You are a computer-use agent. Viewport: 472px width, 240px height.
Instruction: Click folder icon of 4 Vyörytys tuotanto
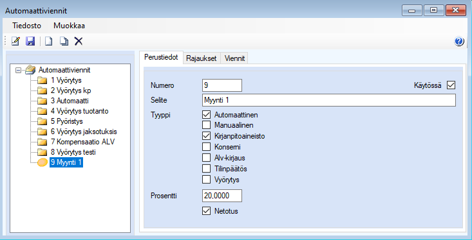pos(42,112)
